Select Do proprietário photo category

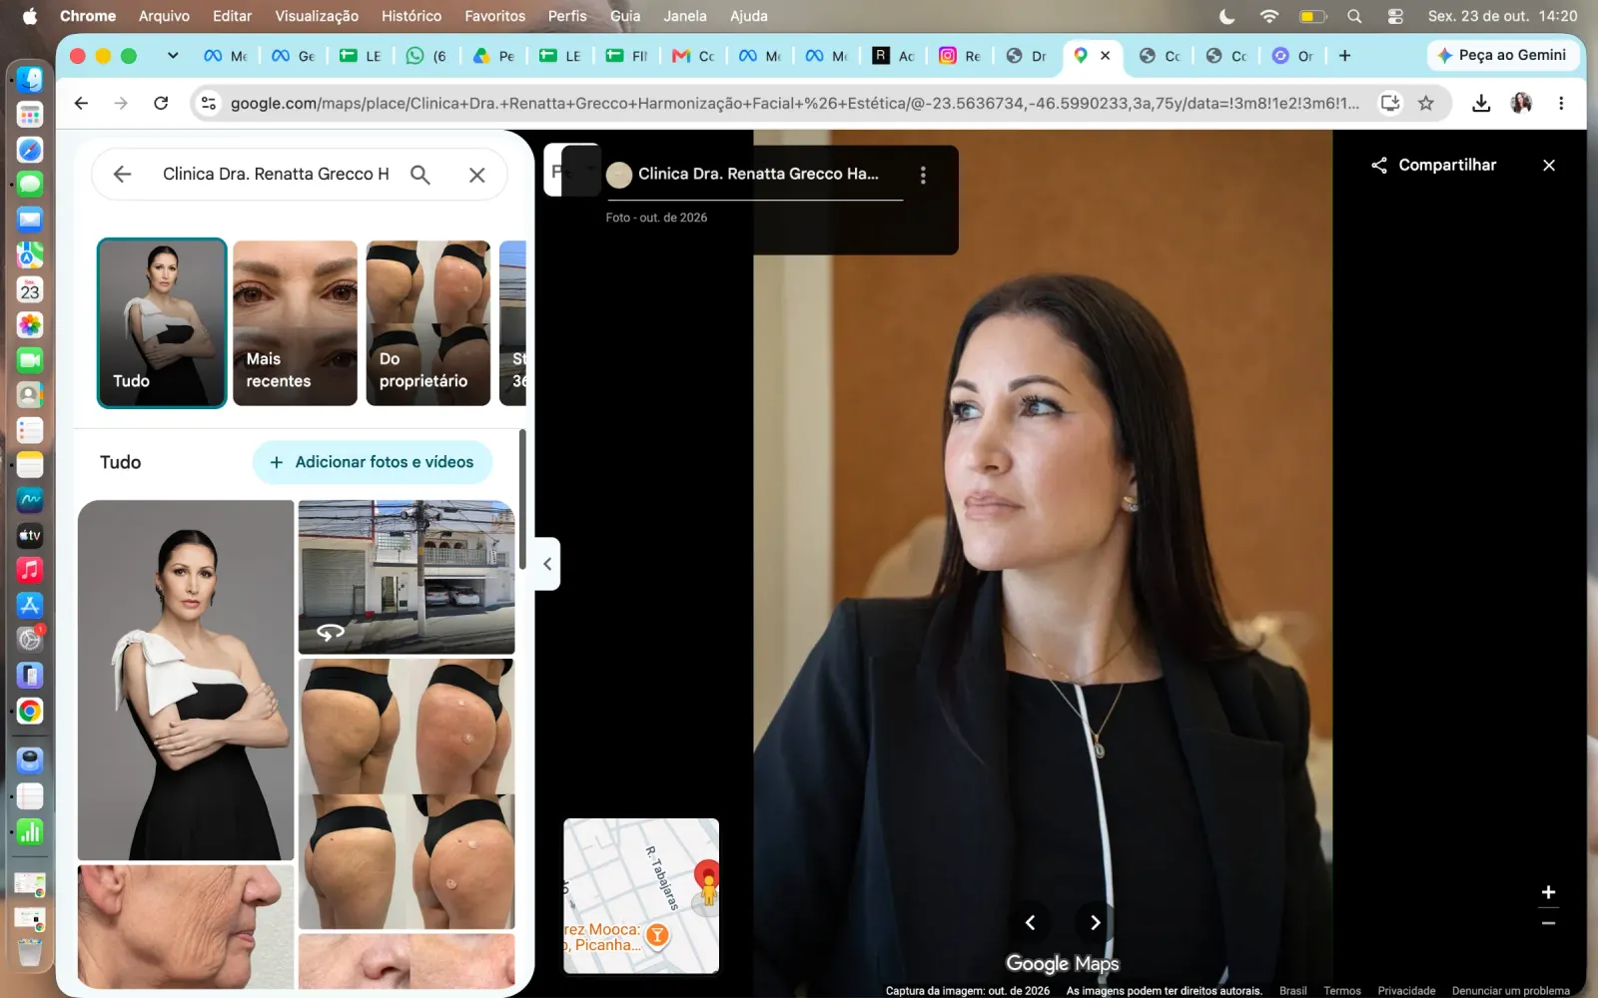coord(428,322)
